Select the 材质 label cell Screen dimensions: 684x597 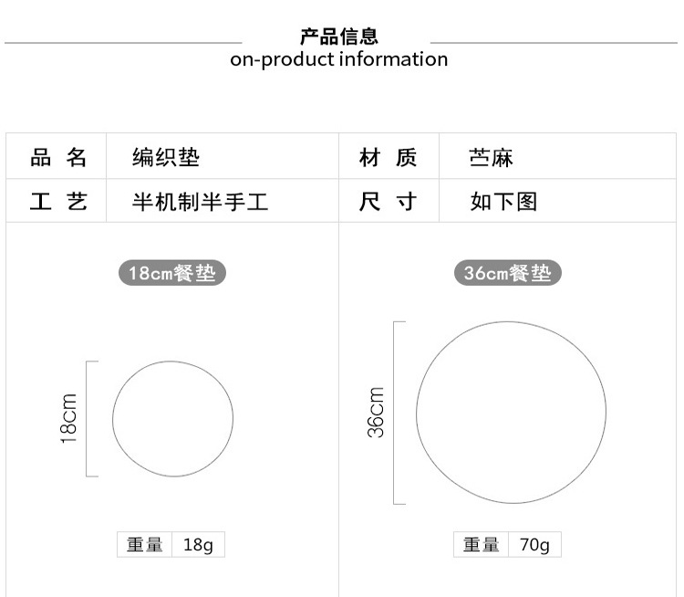tap(389, 158)
